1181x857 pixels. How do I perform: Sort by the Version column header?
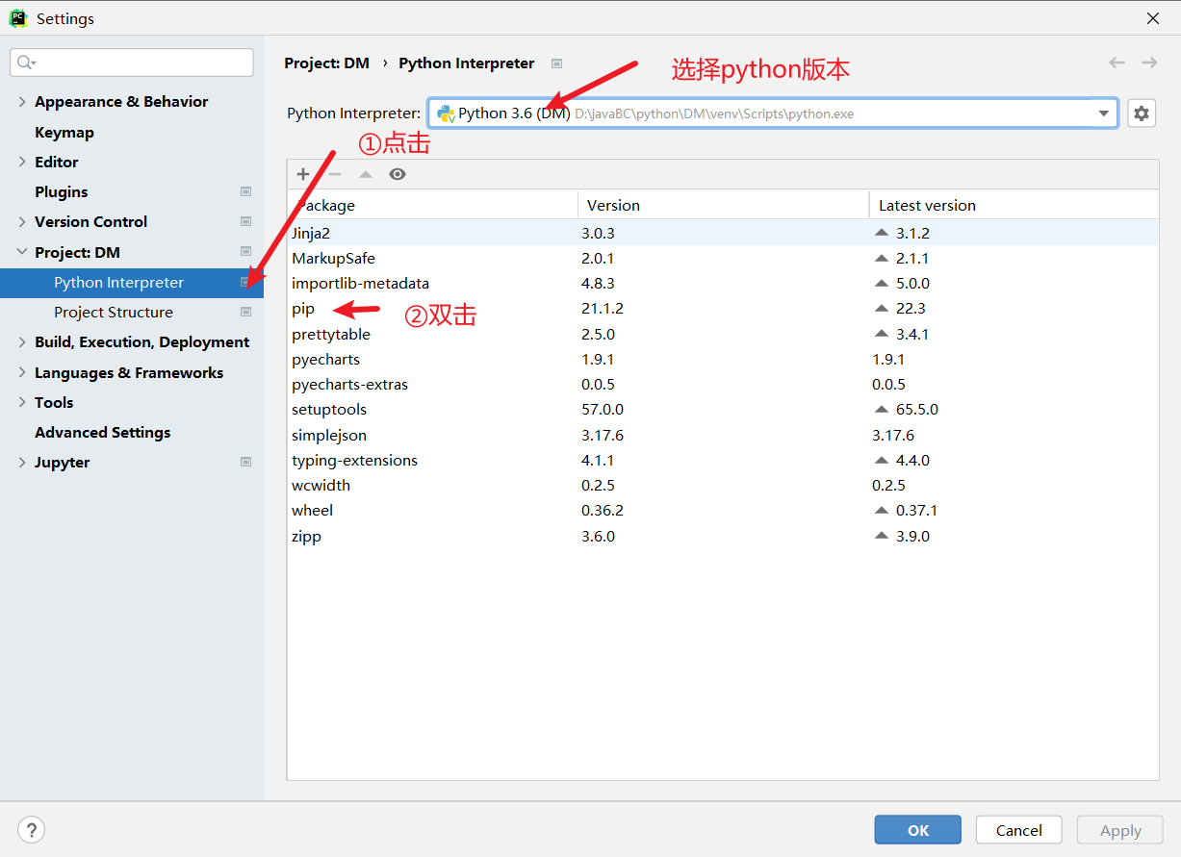pos(723,205)
